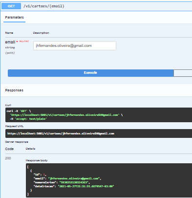Click the Code column header

9,149
